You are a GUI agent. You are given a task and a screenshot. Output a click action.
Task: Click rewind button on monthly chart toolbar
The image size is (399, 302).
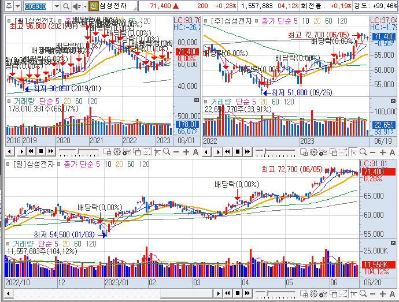[31, 151]
